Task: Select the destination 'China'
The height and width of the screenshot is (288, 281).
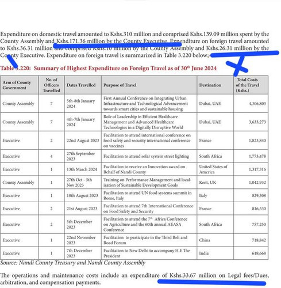Action: pyautogui.click(x=205, y=240)
